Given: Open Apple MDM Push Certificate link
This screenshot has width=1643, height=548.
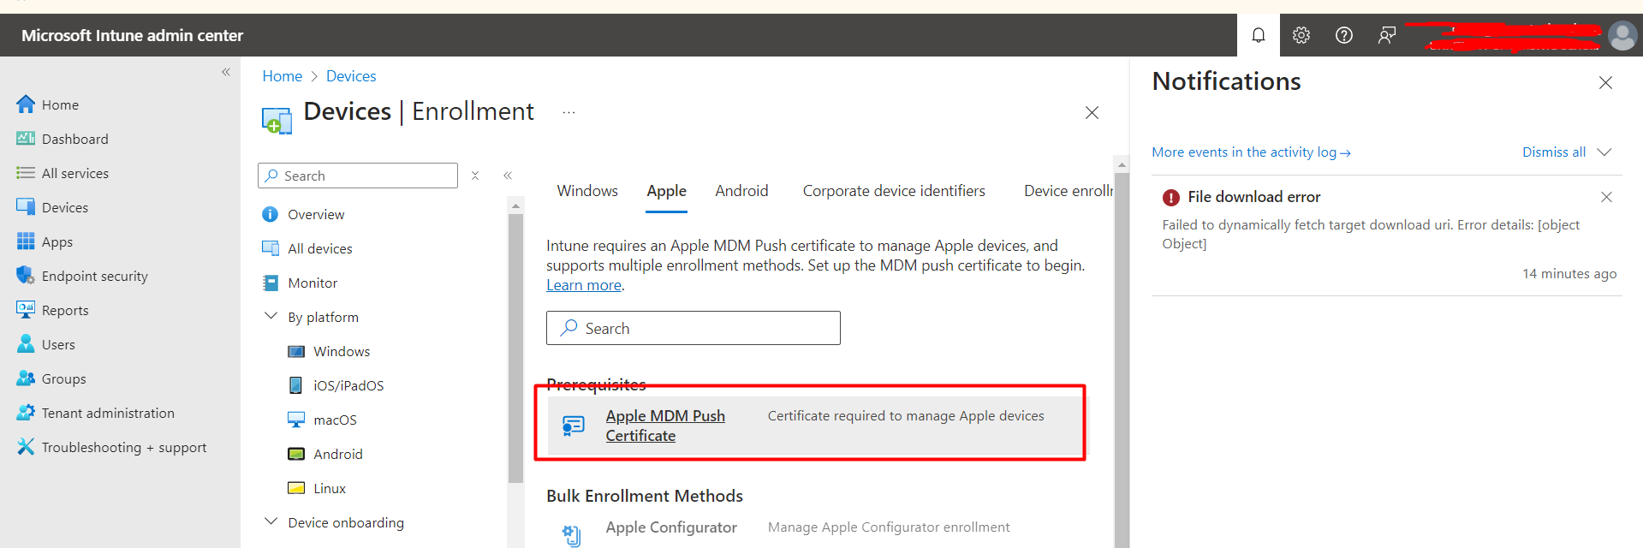Looking at the screenshot, I should (665, 426).
